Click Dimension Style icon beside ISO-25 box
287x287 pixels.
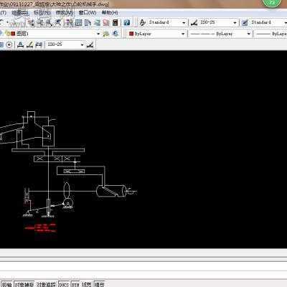(90, 44)
